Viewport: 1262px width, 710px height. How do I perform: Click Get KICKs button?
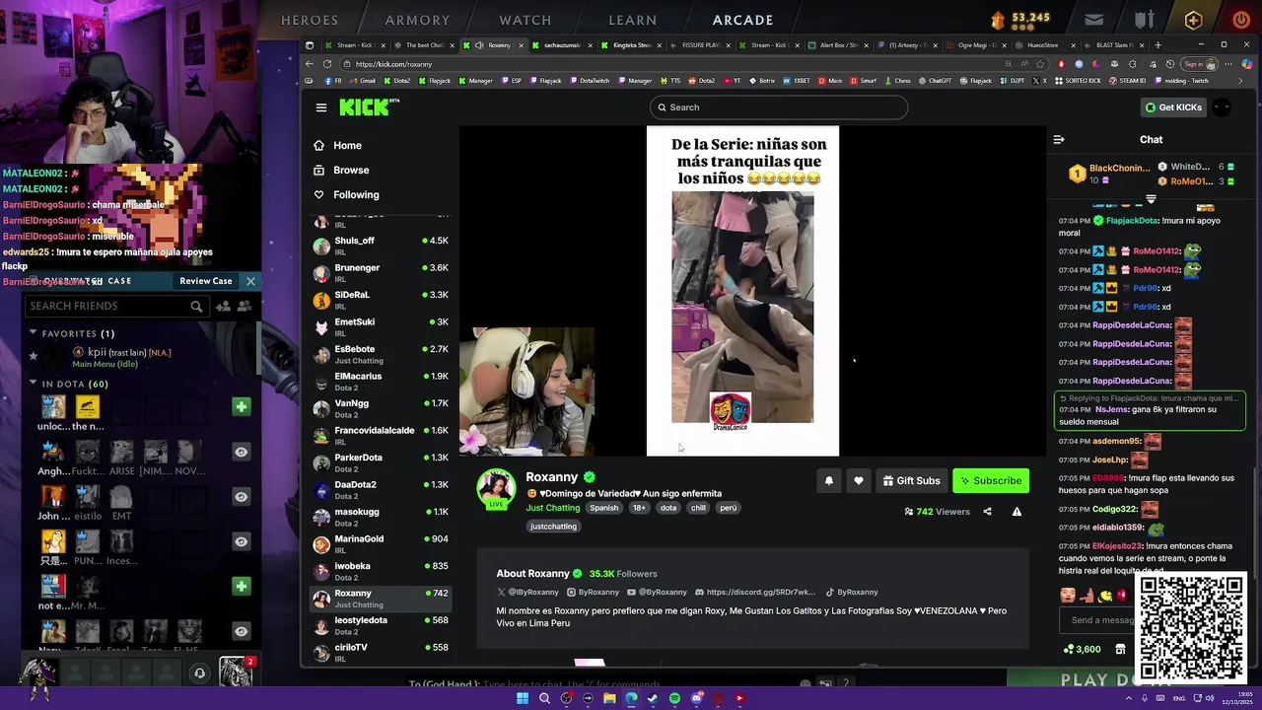(x=1173, y=107)
